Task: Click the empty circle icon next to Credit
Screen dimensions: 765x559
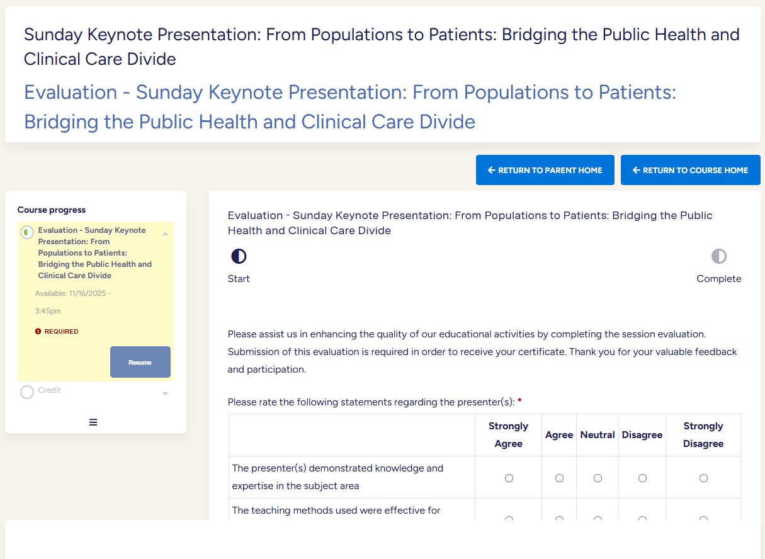Action: click(27, 392)
